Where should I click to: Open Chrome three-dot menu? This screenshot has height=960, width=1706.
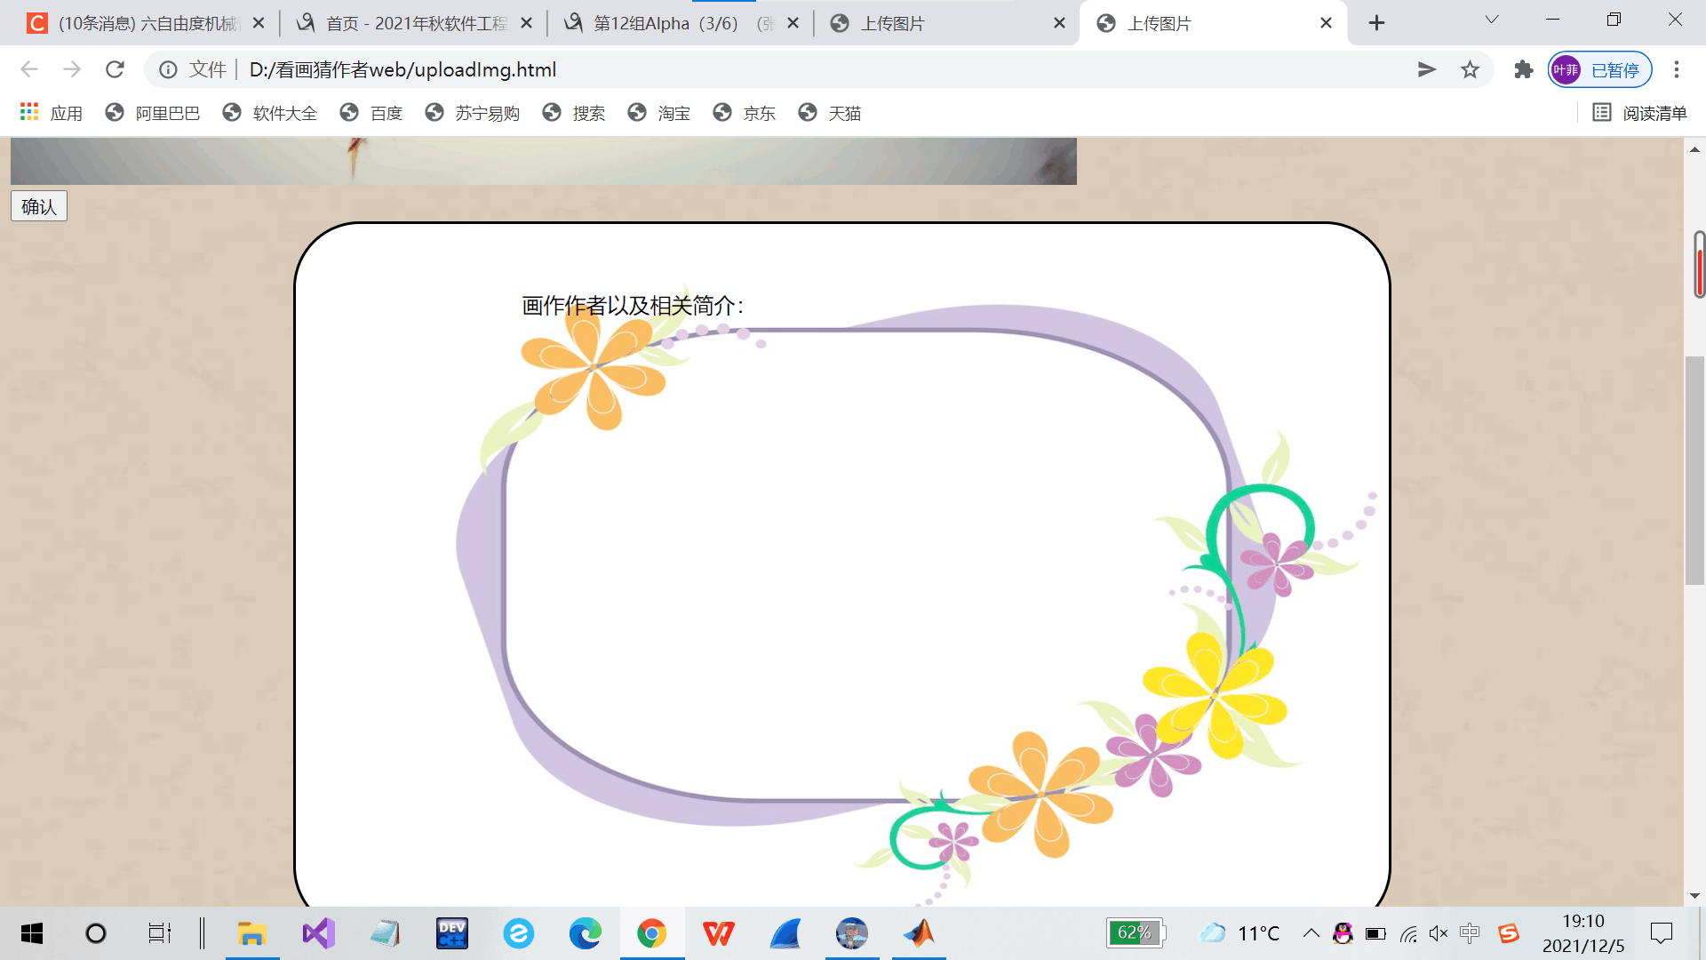coord(1677,69)
